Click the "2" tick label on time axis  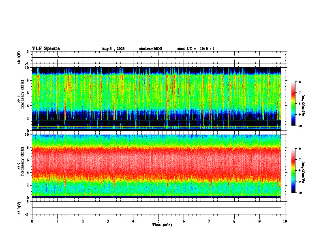coord(83,221)
